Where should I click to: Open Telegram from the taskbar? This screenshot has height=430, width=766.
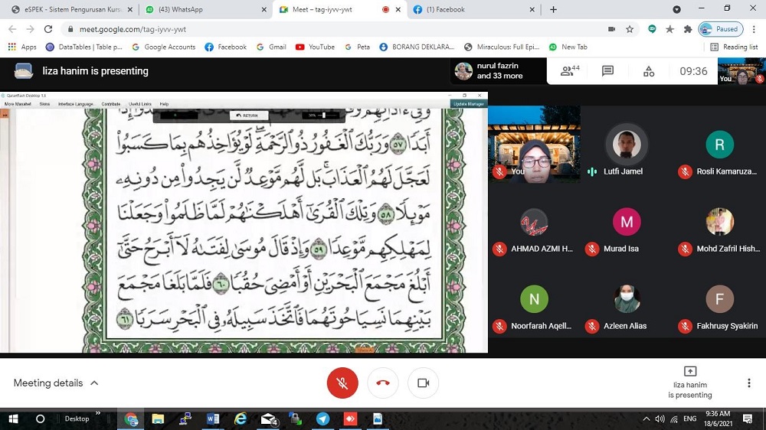[323, 419]
